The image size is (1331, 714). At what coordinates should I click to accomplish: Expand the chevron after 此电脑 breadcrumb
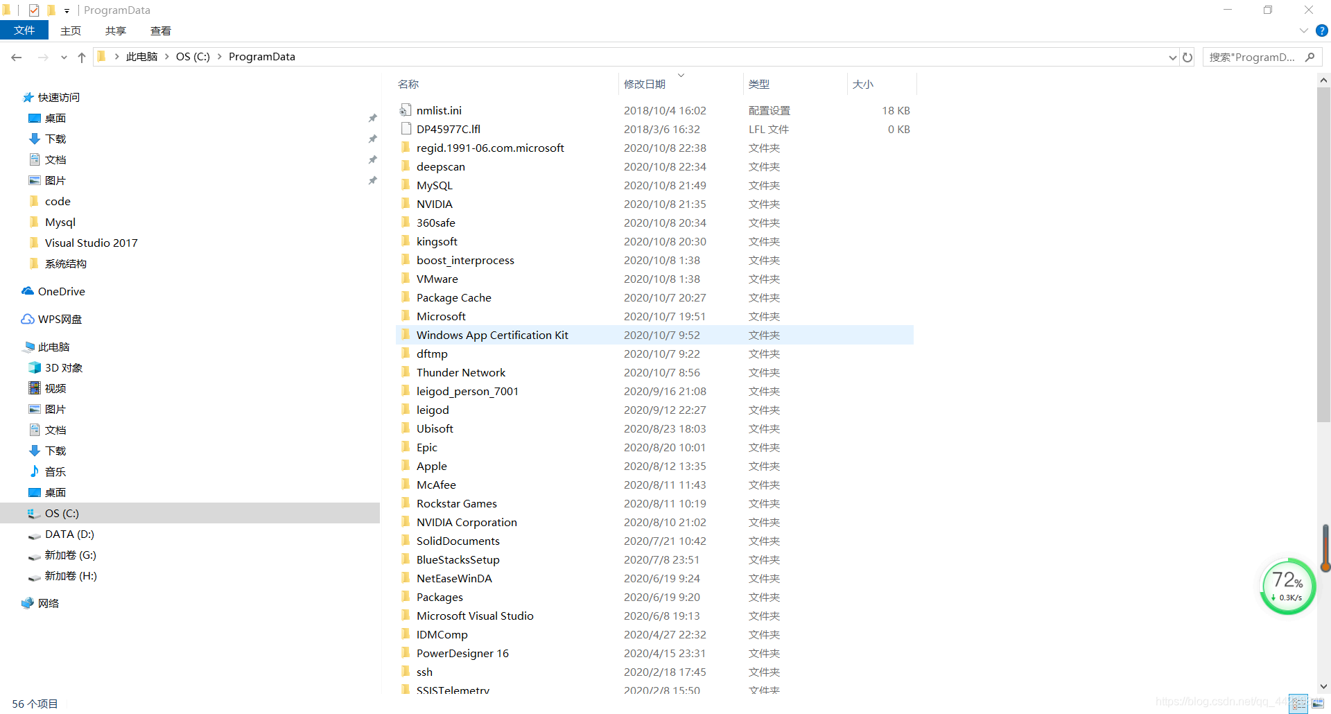(167, 57)
